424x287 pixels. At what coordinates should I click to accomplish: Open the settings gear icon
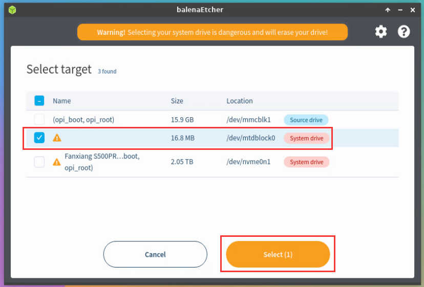pyautogui.click(x=381, y=32)
